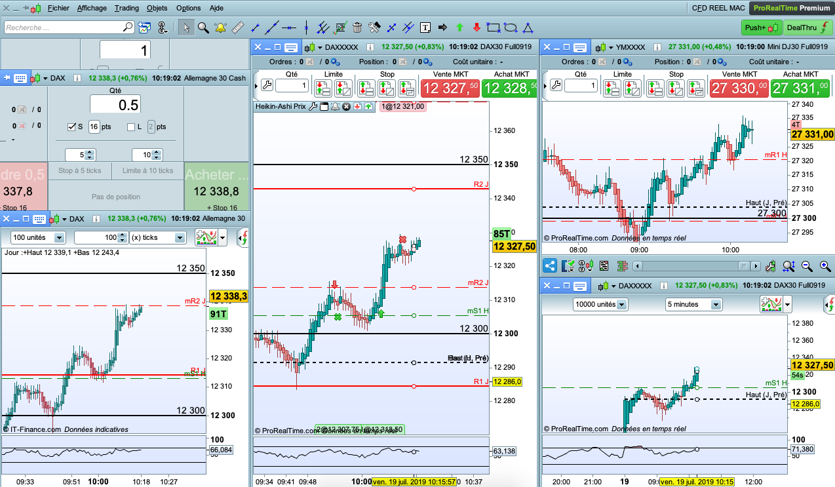This screenshot has width=835, height=487.
Task: Click the YMXXXX chart horizontal scrollbar thumb
Action: pos(744,265)
